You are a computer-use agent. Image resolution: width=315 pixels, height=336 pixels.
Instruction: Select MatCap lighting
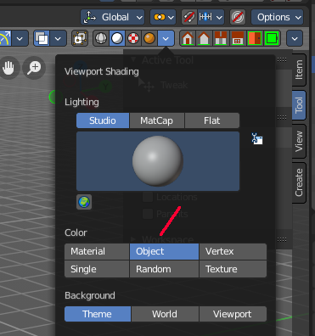(x=157, y=120)
